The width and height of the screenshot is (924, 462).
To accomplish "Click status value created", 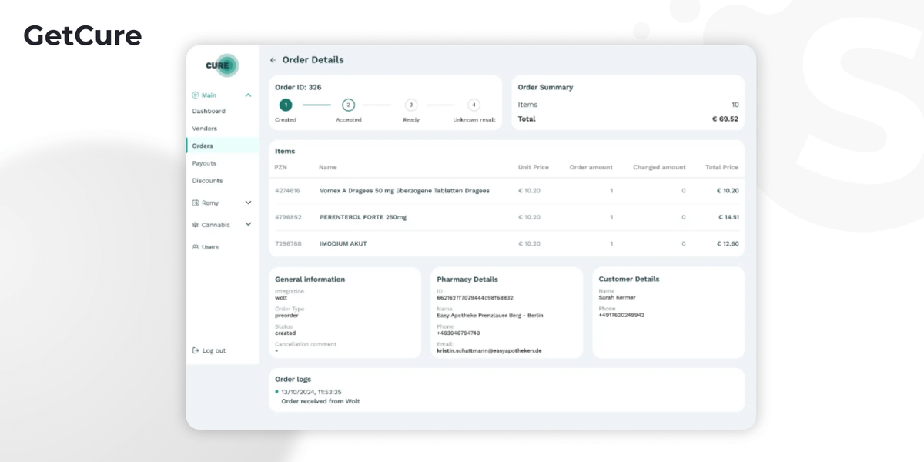I will (286, 333).
